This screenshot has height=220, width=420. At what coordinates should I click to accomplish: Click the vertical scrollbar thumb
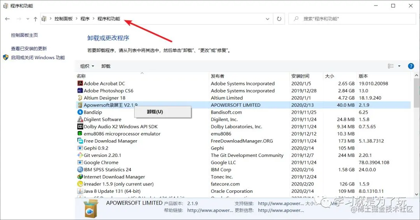coord(416,93)
